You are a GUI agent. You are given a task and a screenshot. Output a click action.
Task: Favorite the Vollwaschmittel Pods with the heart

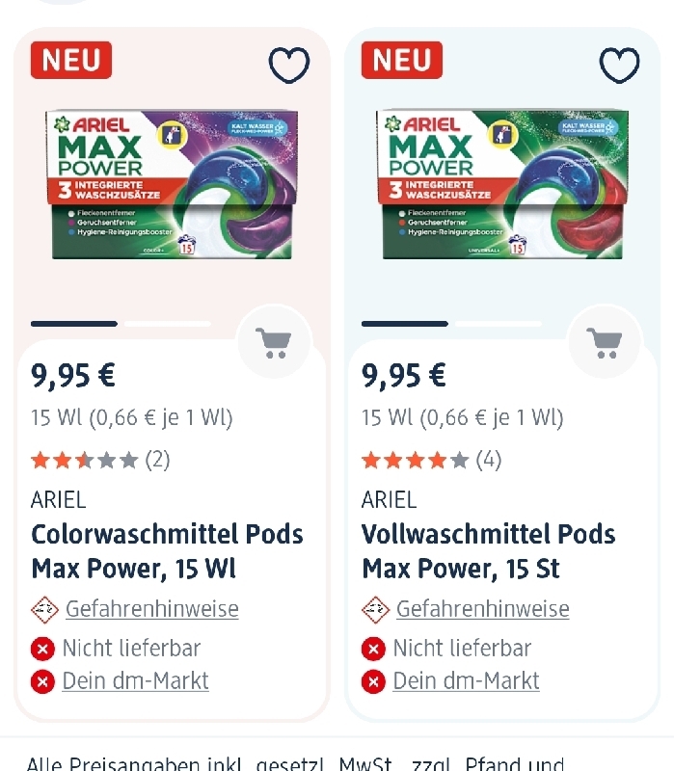click(x=619, y=65)
